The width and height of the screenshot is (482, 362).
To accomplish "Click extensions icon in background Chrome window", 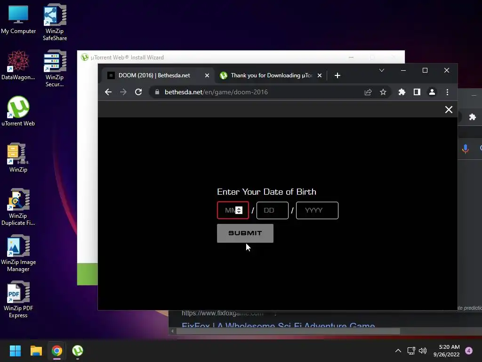I will [x=473, y=117].
